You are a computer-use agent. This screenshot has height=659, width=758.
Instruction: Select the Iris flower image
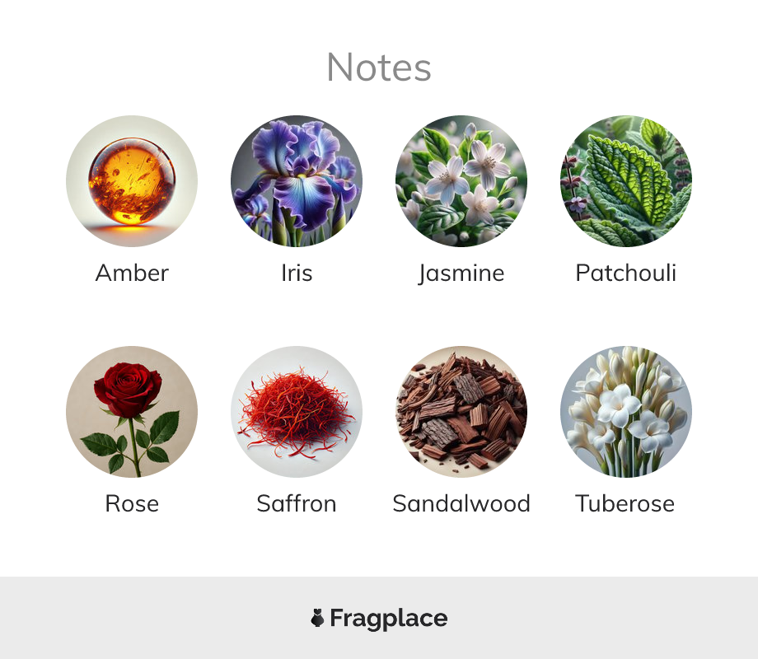coord(297,181)
